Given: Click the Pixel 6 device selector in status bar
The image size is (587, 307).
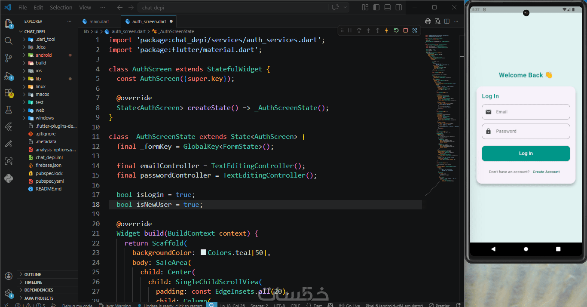Looking at the screenshot, I should (x=394, y=305).
